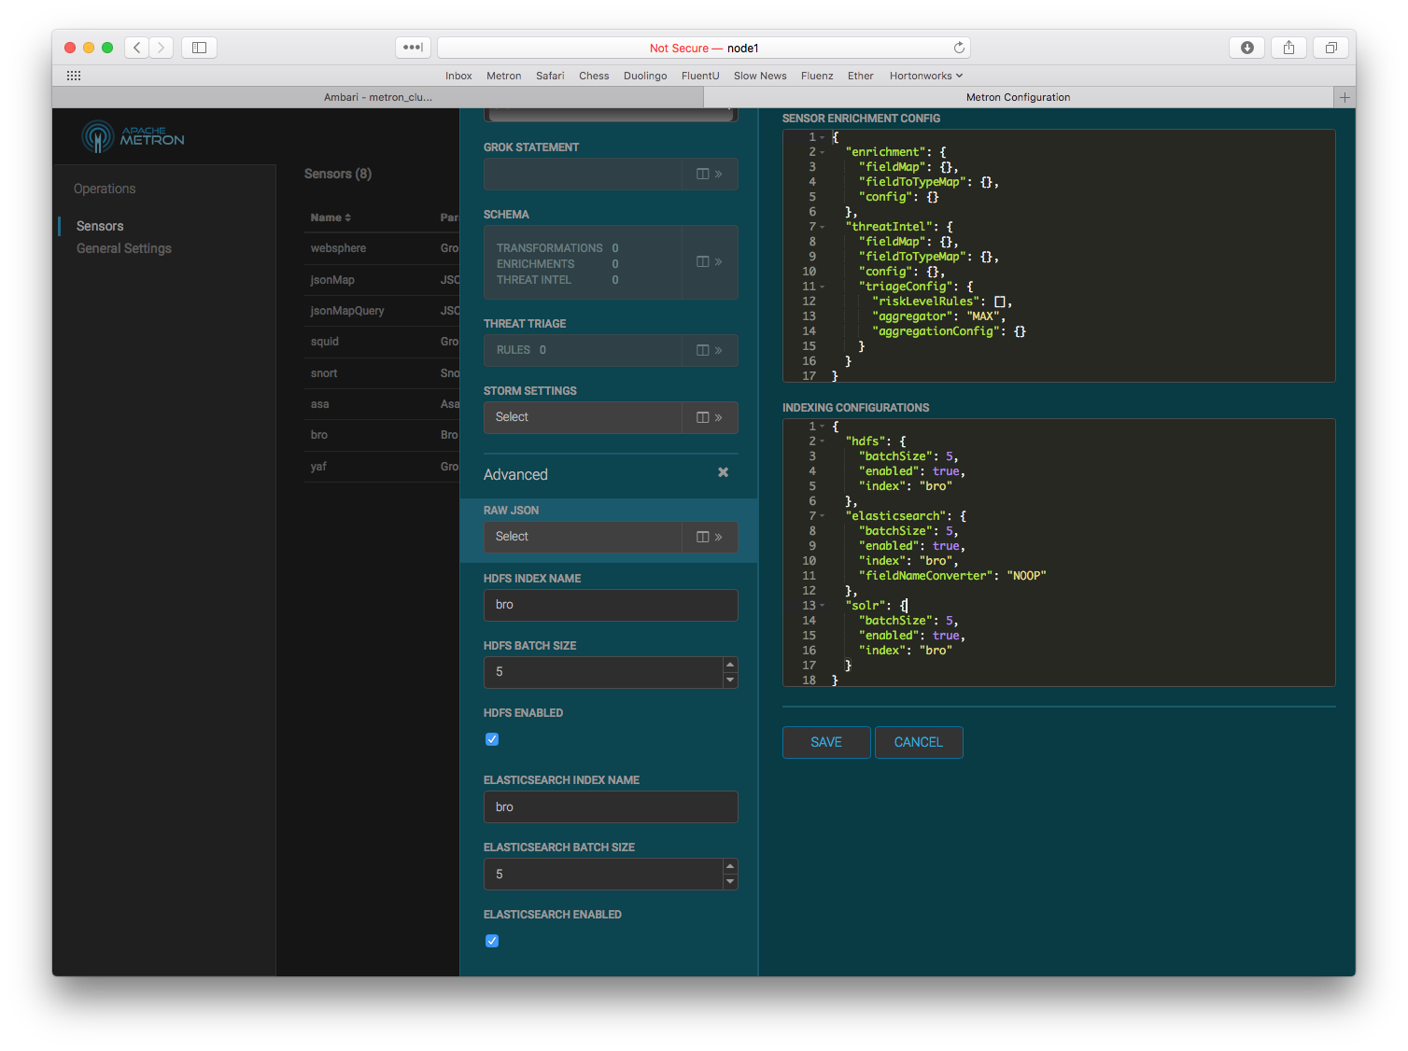Open the Hortonworks bookmarks dropdown

pyautogui.click(x=926, y=76)
